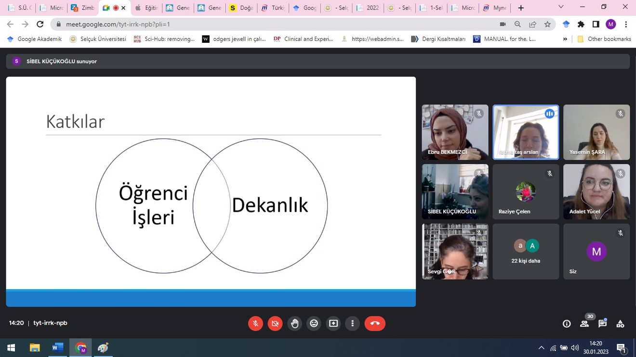Image resolution: width=636 pixels, height=357 pixels.
Task: Open meeting details info icon
Action: [x=567, y=324]
